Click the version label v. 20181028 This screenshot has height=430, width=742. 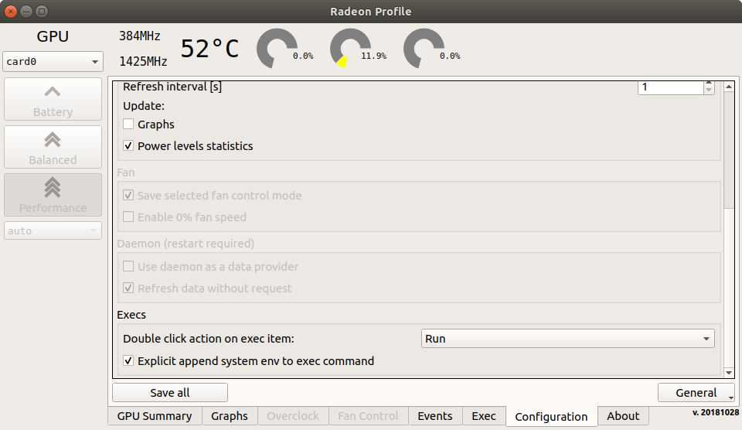click(x=716, y=412)
